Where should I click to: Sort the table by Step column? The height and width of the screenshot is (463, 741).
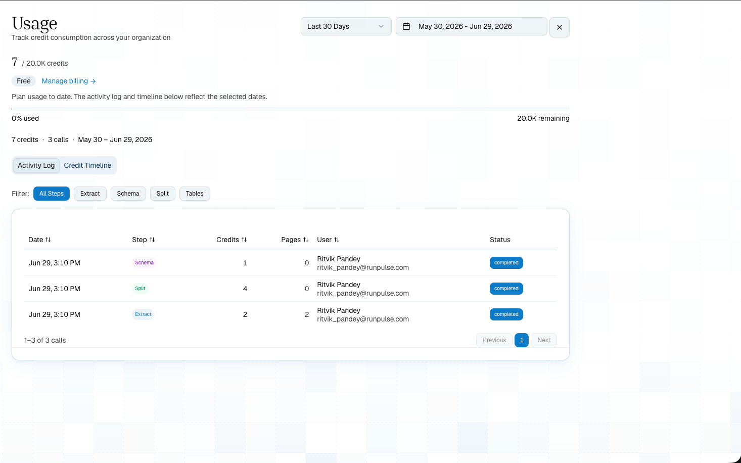pos(144,240)
